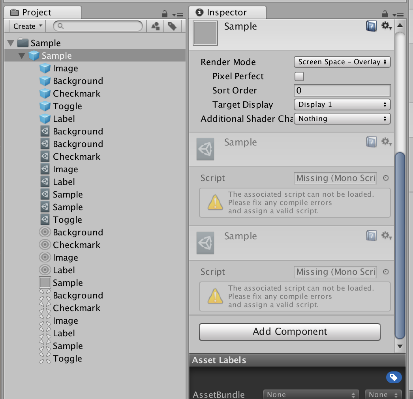Click the Asset Labels header

[x=297, y=360]
